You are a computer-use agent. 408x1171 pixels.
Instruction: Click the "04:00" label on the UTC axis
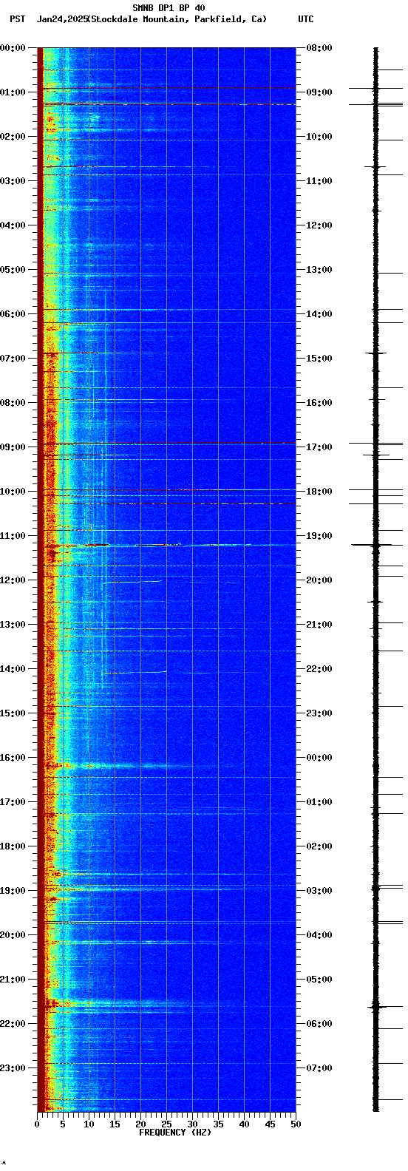[319, 935]
